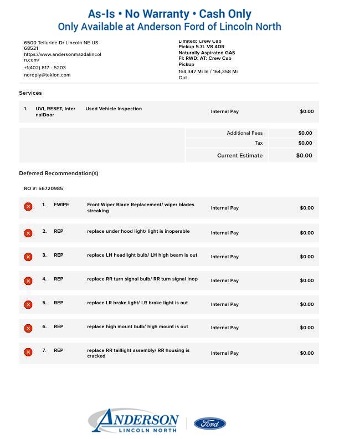Click the Services section heading

click(30, 93)
